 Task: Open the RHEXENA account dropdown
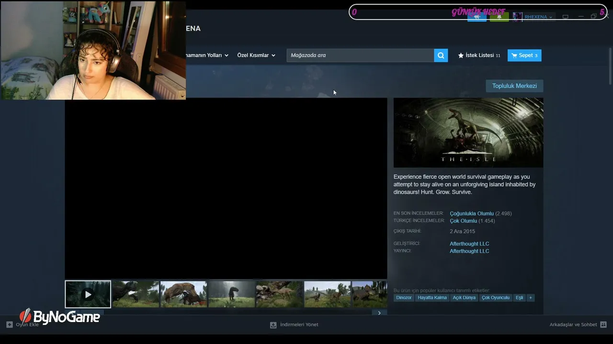(538, 17)
